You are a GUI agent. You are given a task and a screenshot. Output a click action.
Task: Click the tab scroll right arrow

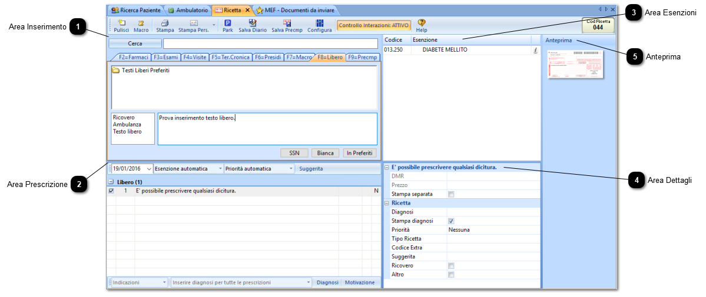pos(606,9)
